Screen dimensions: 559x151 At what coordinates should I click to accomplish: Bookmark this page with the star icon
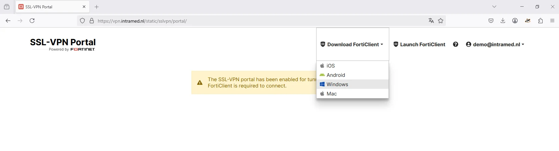441,21
